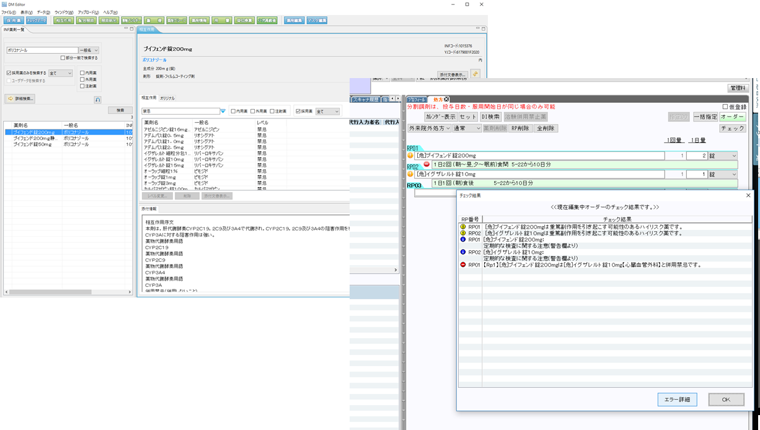This screenshot has width=760, height=430.
Task: Click the horizontal scrollbar under the INF drug list
Action: click(x=68, y=292)
